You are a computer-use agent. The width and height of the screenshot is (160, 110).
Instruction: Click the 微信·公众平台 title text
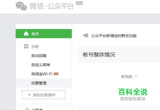(x=52, y=6)
